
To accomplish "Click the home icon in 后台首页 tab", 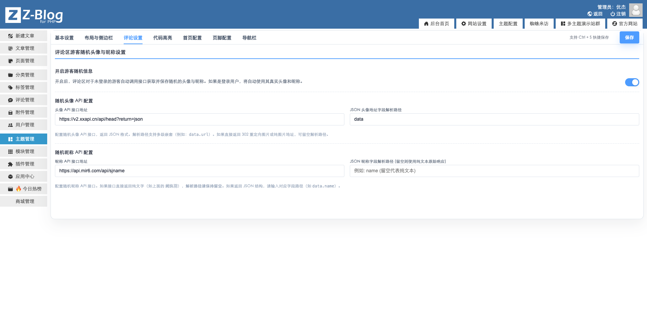I will tap(426, 24).
